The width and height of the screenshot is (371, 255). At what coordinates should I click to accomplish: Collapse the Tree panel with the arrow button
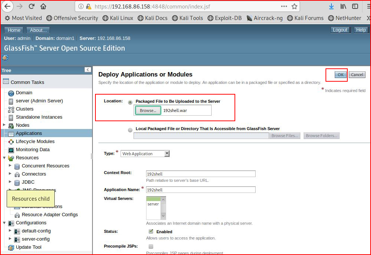coord(88,70)
